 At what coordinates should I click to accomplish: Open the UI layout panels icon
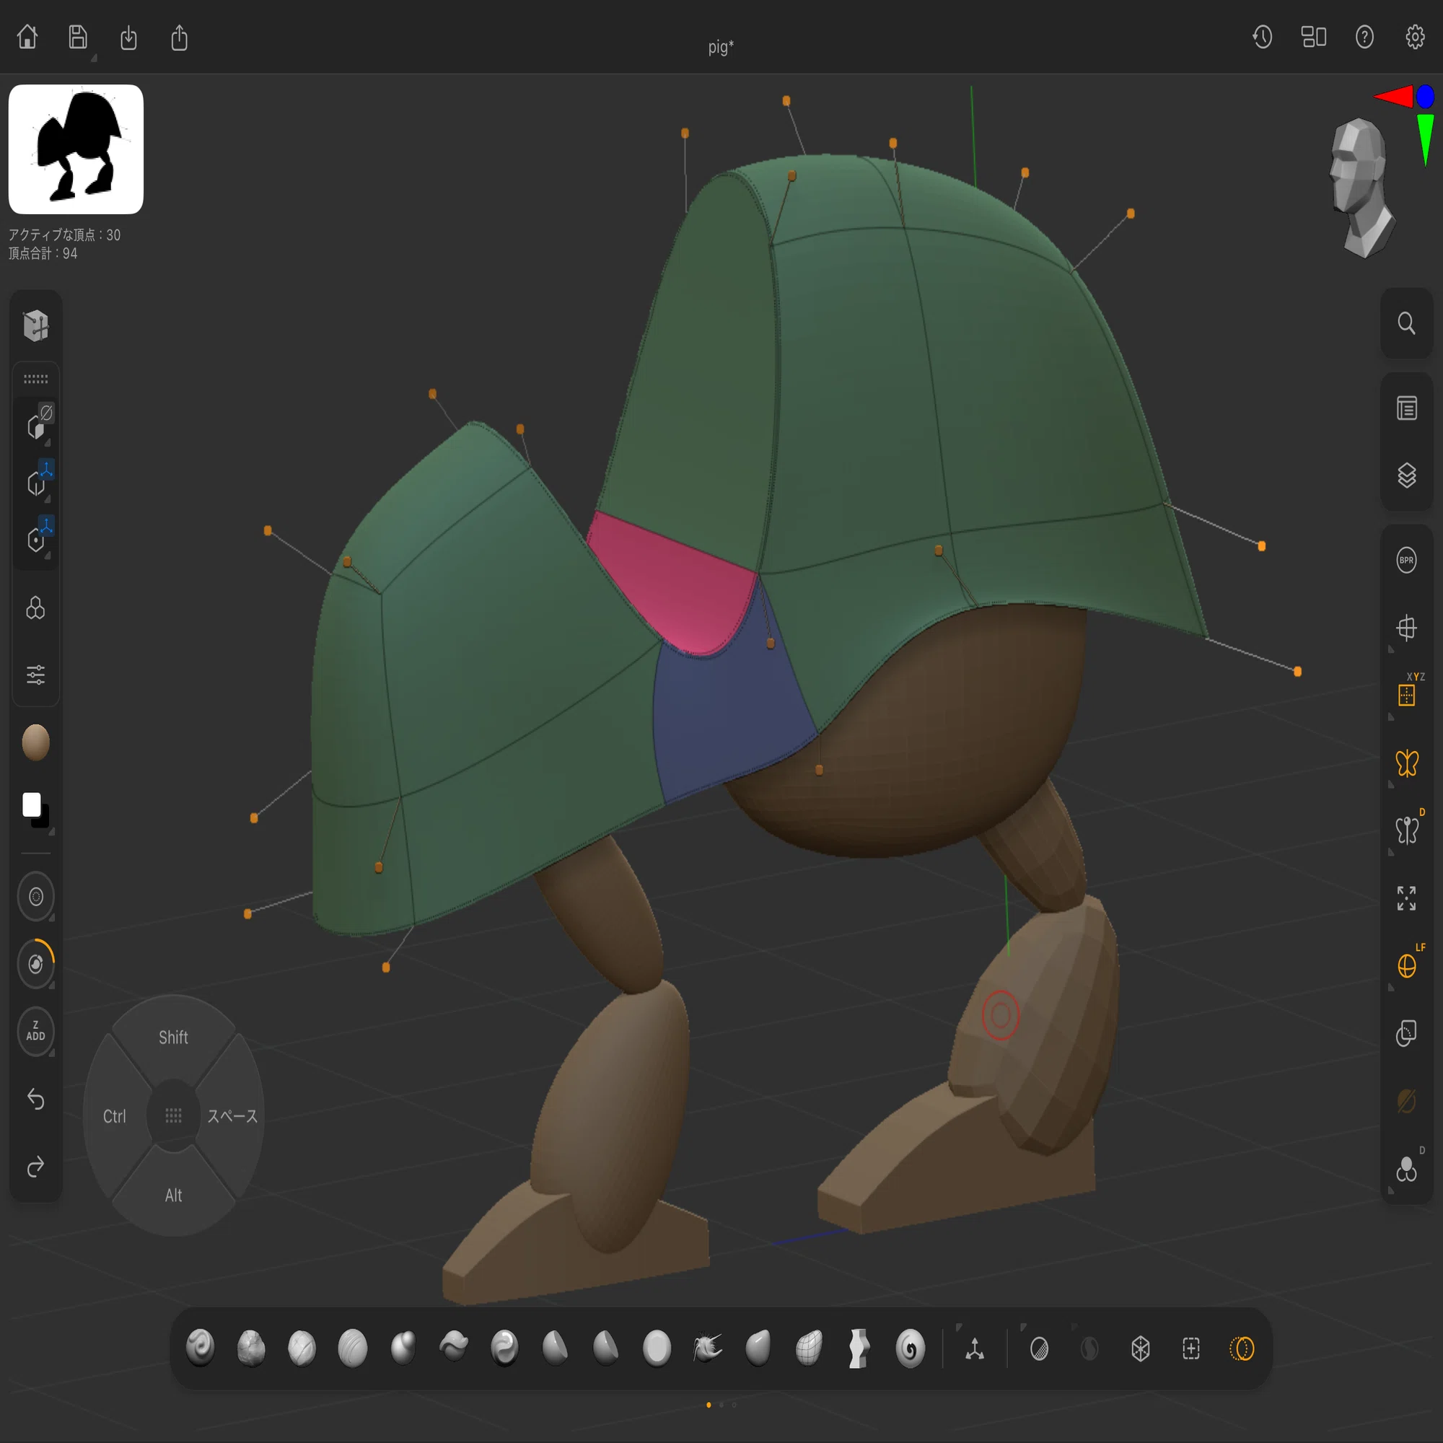click(1313, 37)
